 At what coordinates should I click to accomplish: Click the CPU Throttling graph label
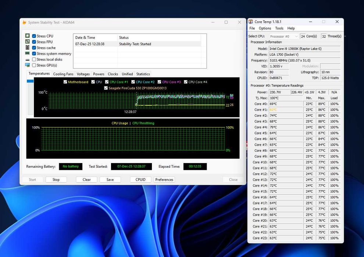(x=143, y=123)
